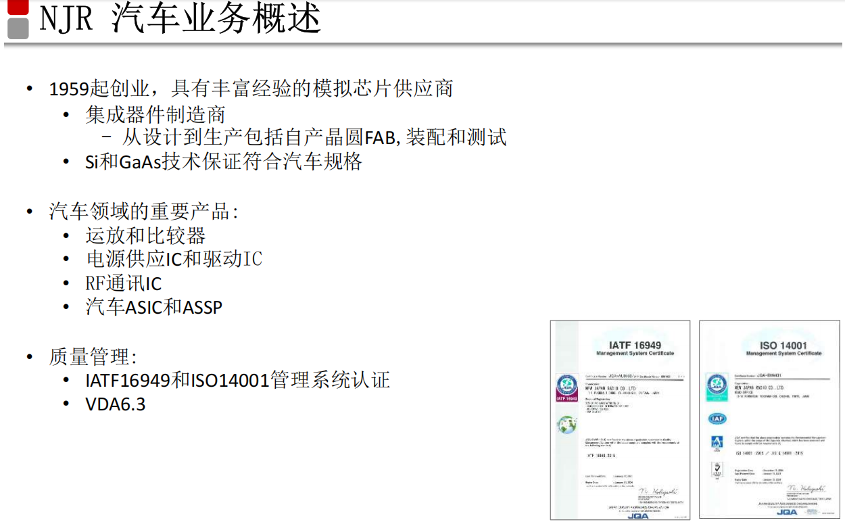Click the bullet text starting with "1959起创业"
The image size is (845, 524).
(x=251, y=89)
